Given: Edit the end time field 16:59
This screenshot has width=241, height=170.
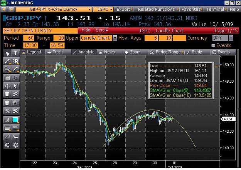Looking at the screenshot, I should [x=57, y=45].
